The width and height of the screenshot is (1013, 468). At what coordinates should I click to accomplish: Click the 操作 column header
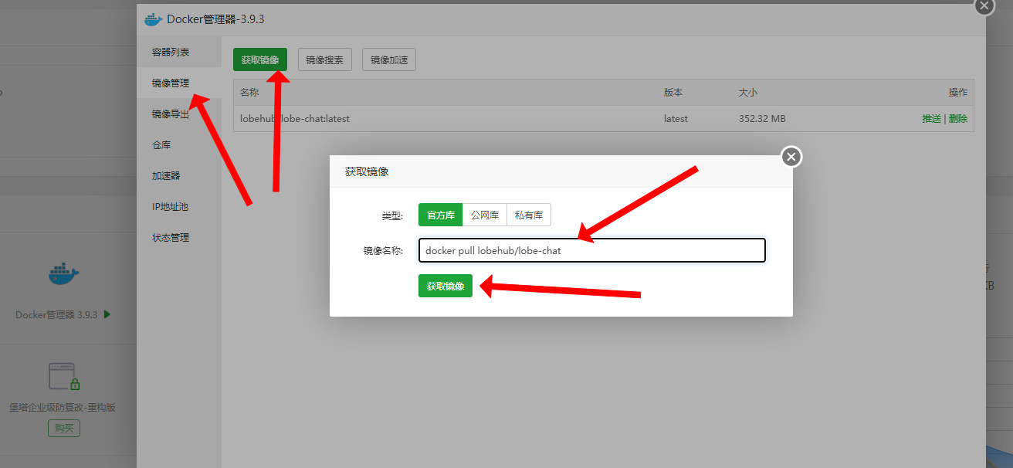957,93
